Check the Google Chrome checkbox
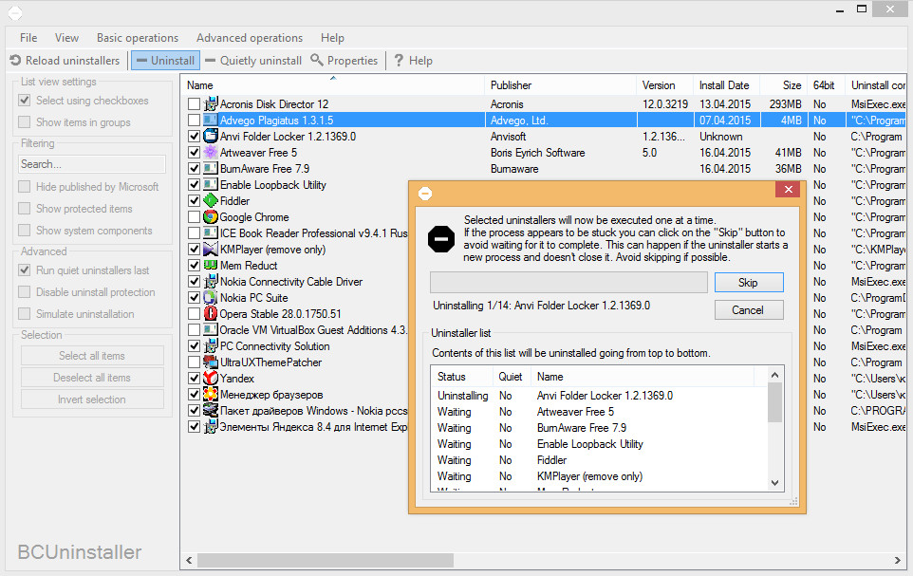The height and width of the screenshot is (576, 913). pos(194,217)
